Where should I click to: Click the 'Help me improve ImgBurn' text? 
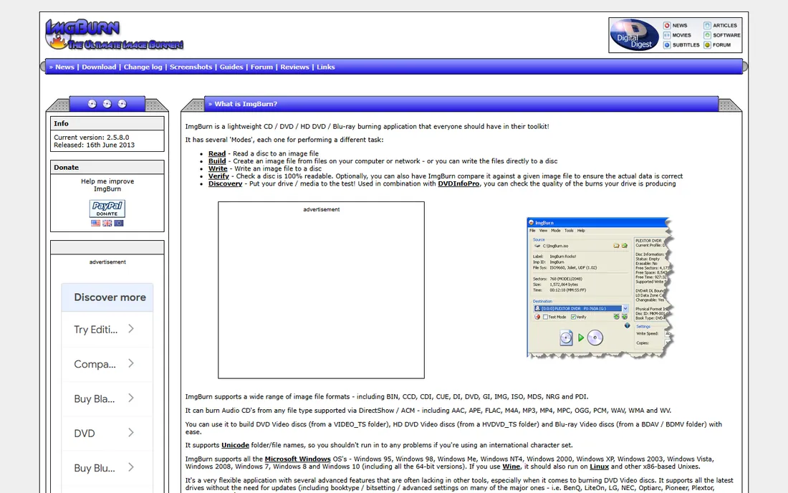(107, 185)
